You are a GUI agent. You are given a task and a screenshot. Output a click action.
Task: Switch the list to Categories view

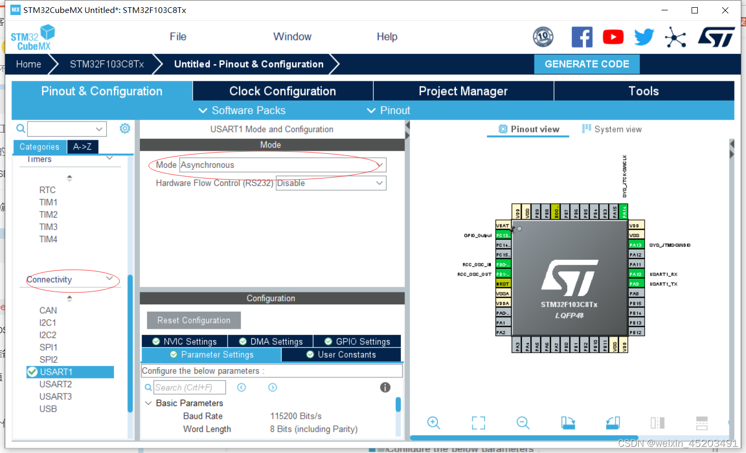point(39,147)
